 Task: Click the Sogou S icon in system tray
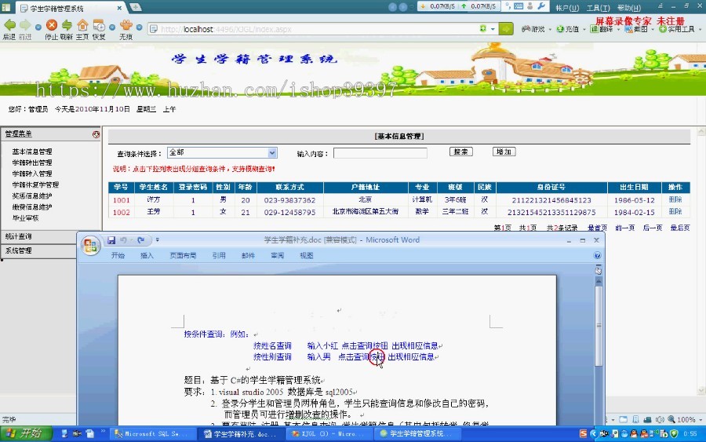[583, 433]
